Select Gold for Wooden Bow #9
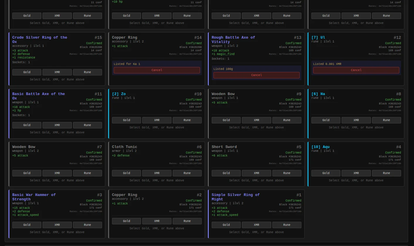Screen dimensions: 414x246 [x=226, y=120]
